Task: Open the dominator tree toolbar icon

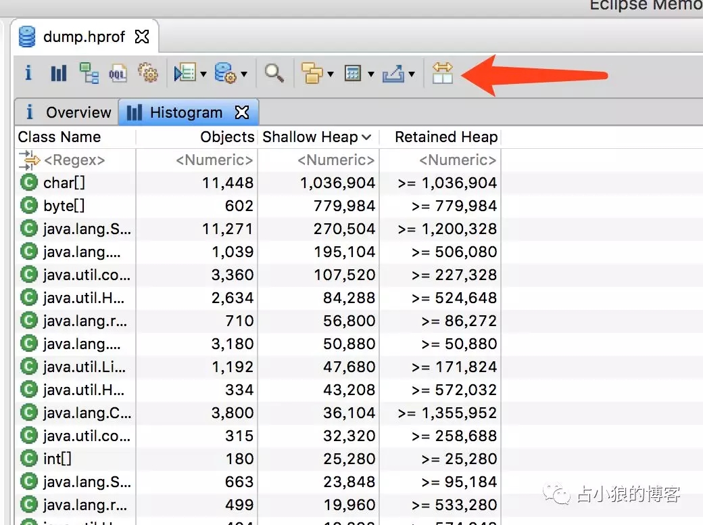Action: click(89, 73)
